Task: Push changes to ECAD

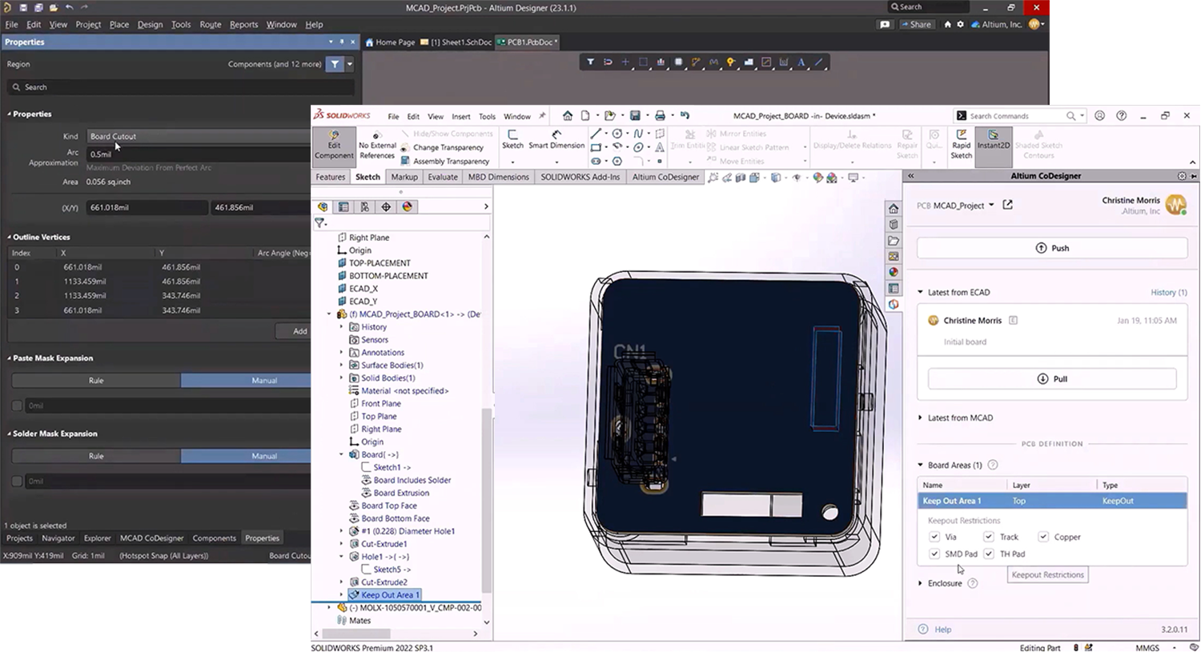Action: (x=1051, y=248)
